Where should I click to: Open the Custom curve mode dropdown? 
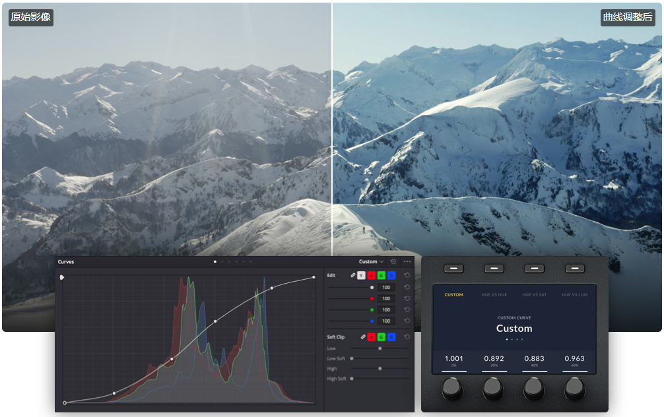371,262
